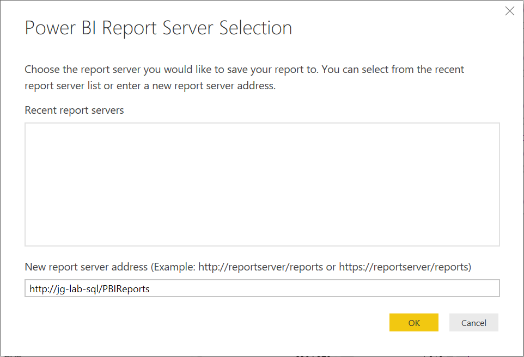Click 'Power BI' at the heading's start
Screen dimensions: 524x357
click(61, 28)
